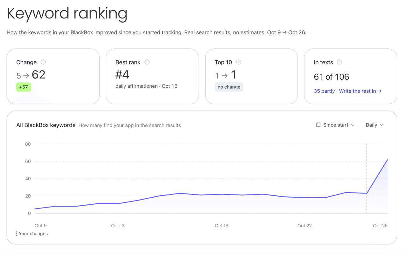Click the #4 best rank value
Image resolution: width=408 pixels, height=255 pixels.
[x=122, y=75]
